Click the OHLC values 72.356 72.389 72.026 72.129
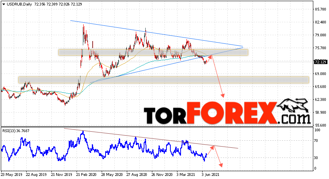 pyautogui.click(x=58, y=4)
